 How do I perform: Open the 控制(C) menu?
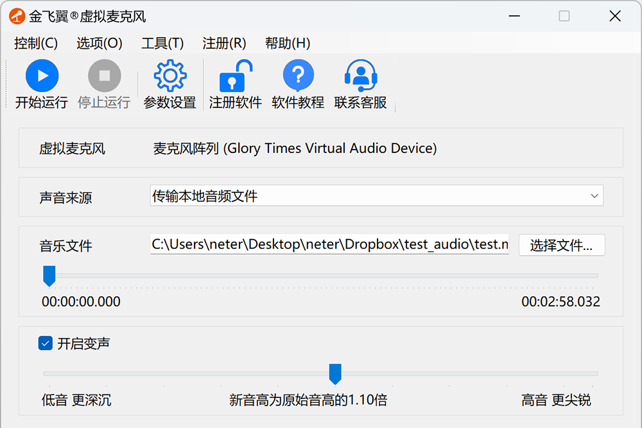pos(36,43)
